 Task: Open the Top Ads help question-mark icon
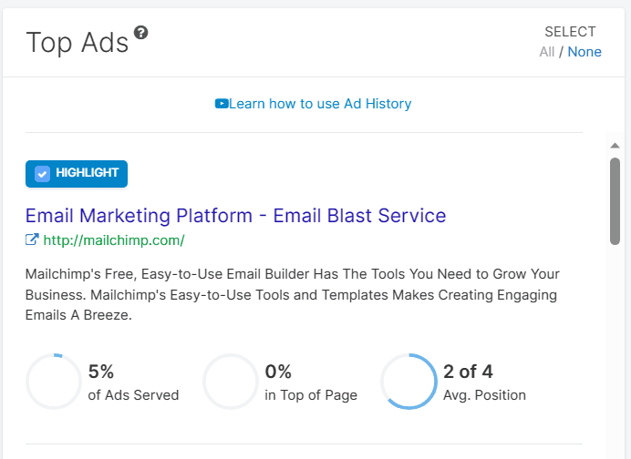click(140, 33)
